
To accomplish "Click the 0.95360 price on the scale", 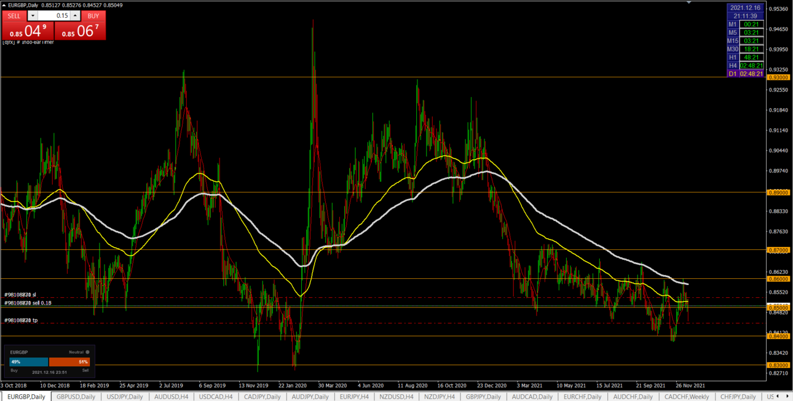I will [x=779, y=9].
